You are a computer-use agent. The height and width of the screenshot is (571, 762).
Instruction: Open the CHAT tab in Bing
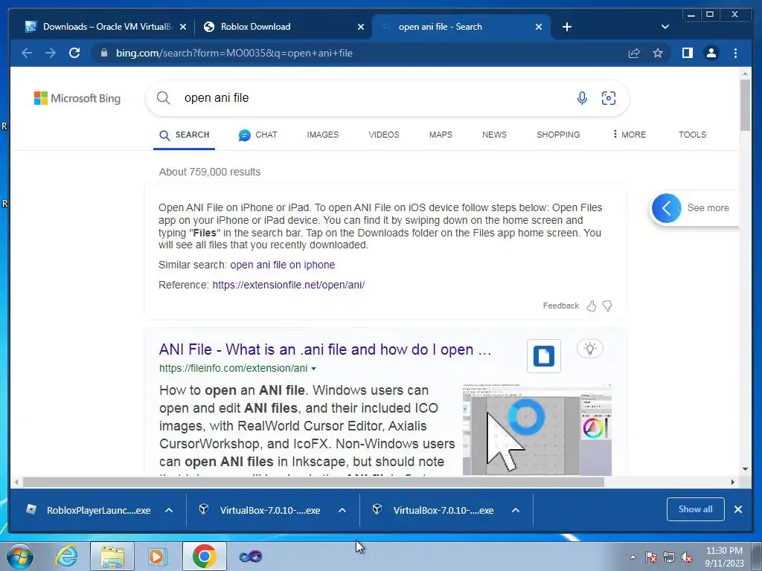[x=258, y=135]
